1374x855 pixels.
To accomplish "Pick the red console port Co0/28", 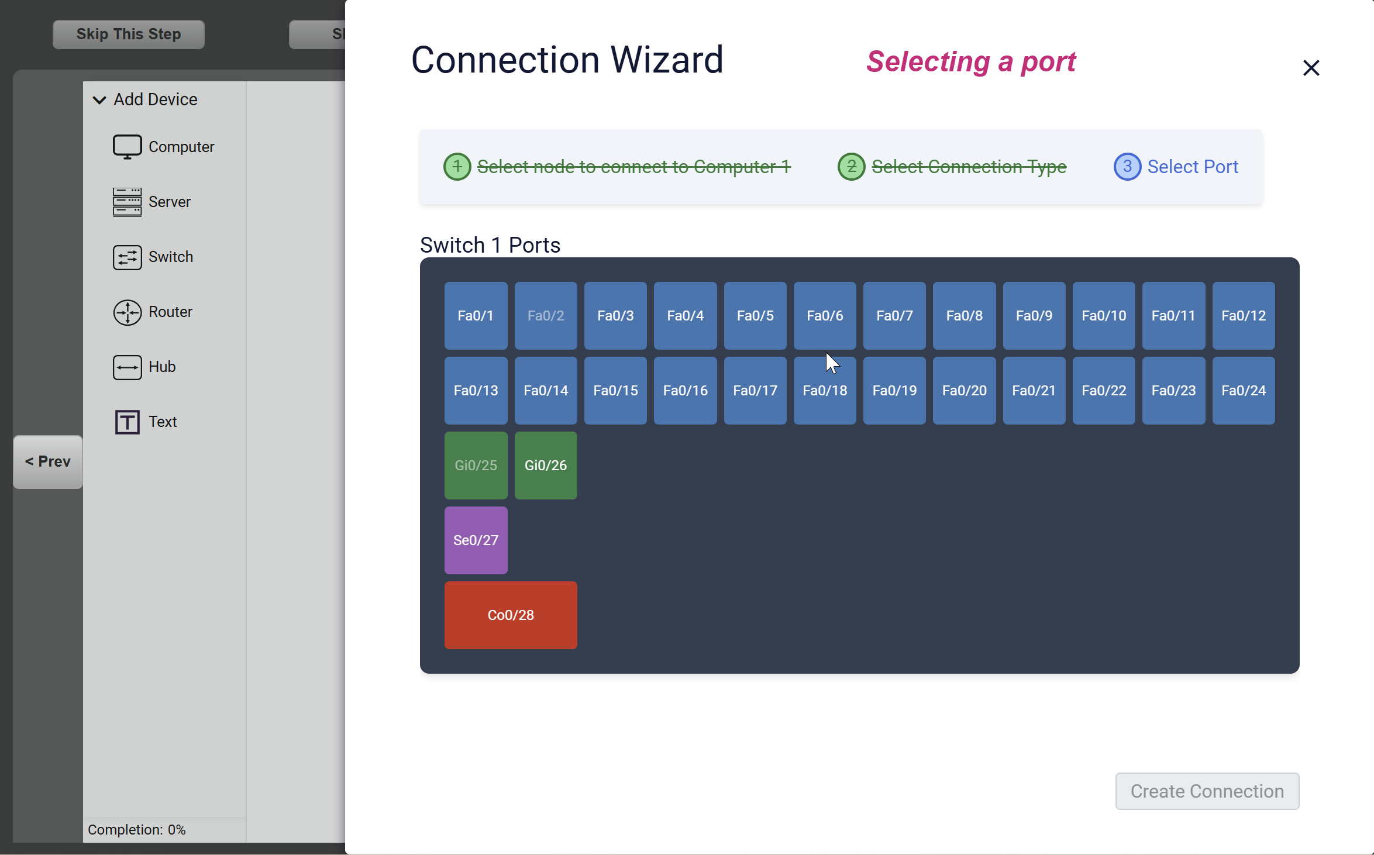I will tap(510, 615).
